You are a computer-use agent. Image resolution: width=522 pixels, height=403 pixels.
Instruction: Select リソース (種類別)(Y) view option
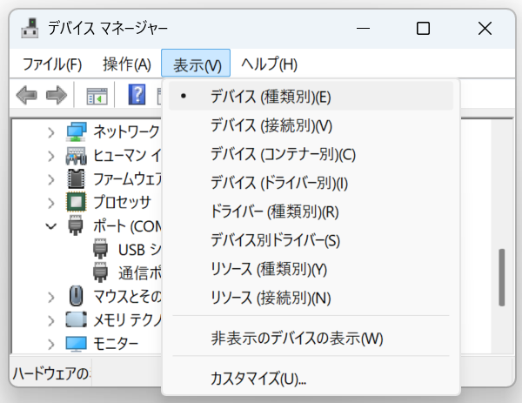click(x=311, y=269)
